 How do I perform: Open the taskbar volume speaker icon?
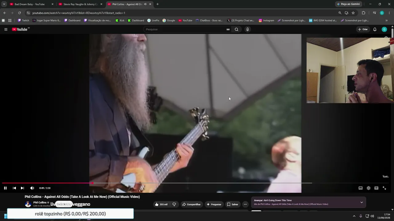372,216
